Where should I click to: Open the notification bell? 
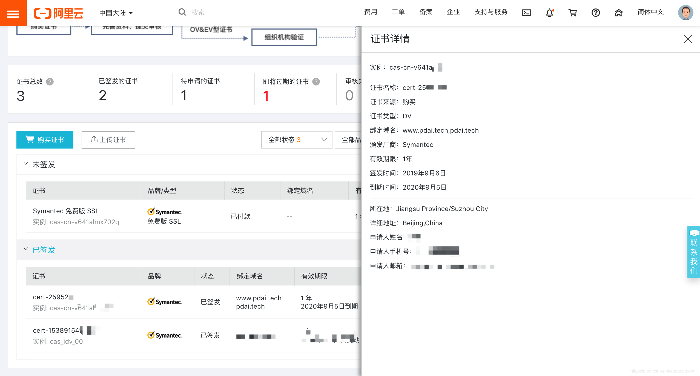pyautogui.click(x=550, y=13)
